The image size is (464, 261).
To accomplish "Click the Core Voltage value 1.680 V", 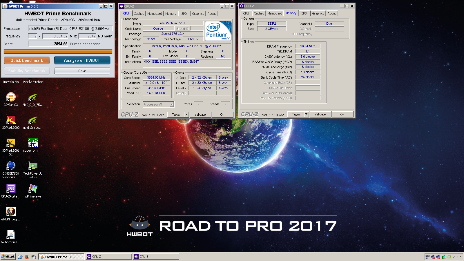I will click(193, 39).
